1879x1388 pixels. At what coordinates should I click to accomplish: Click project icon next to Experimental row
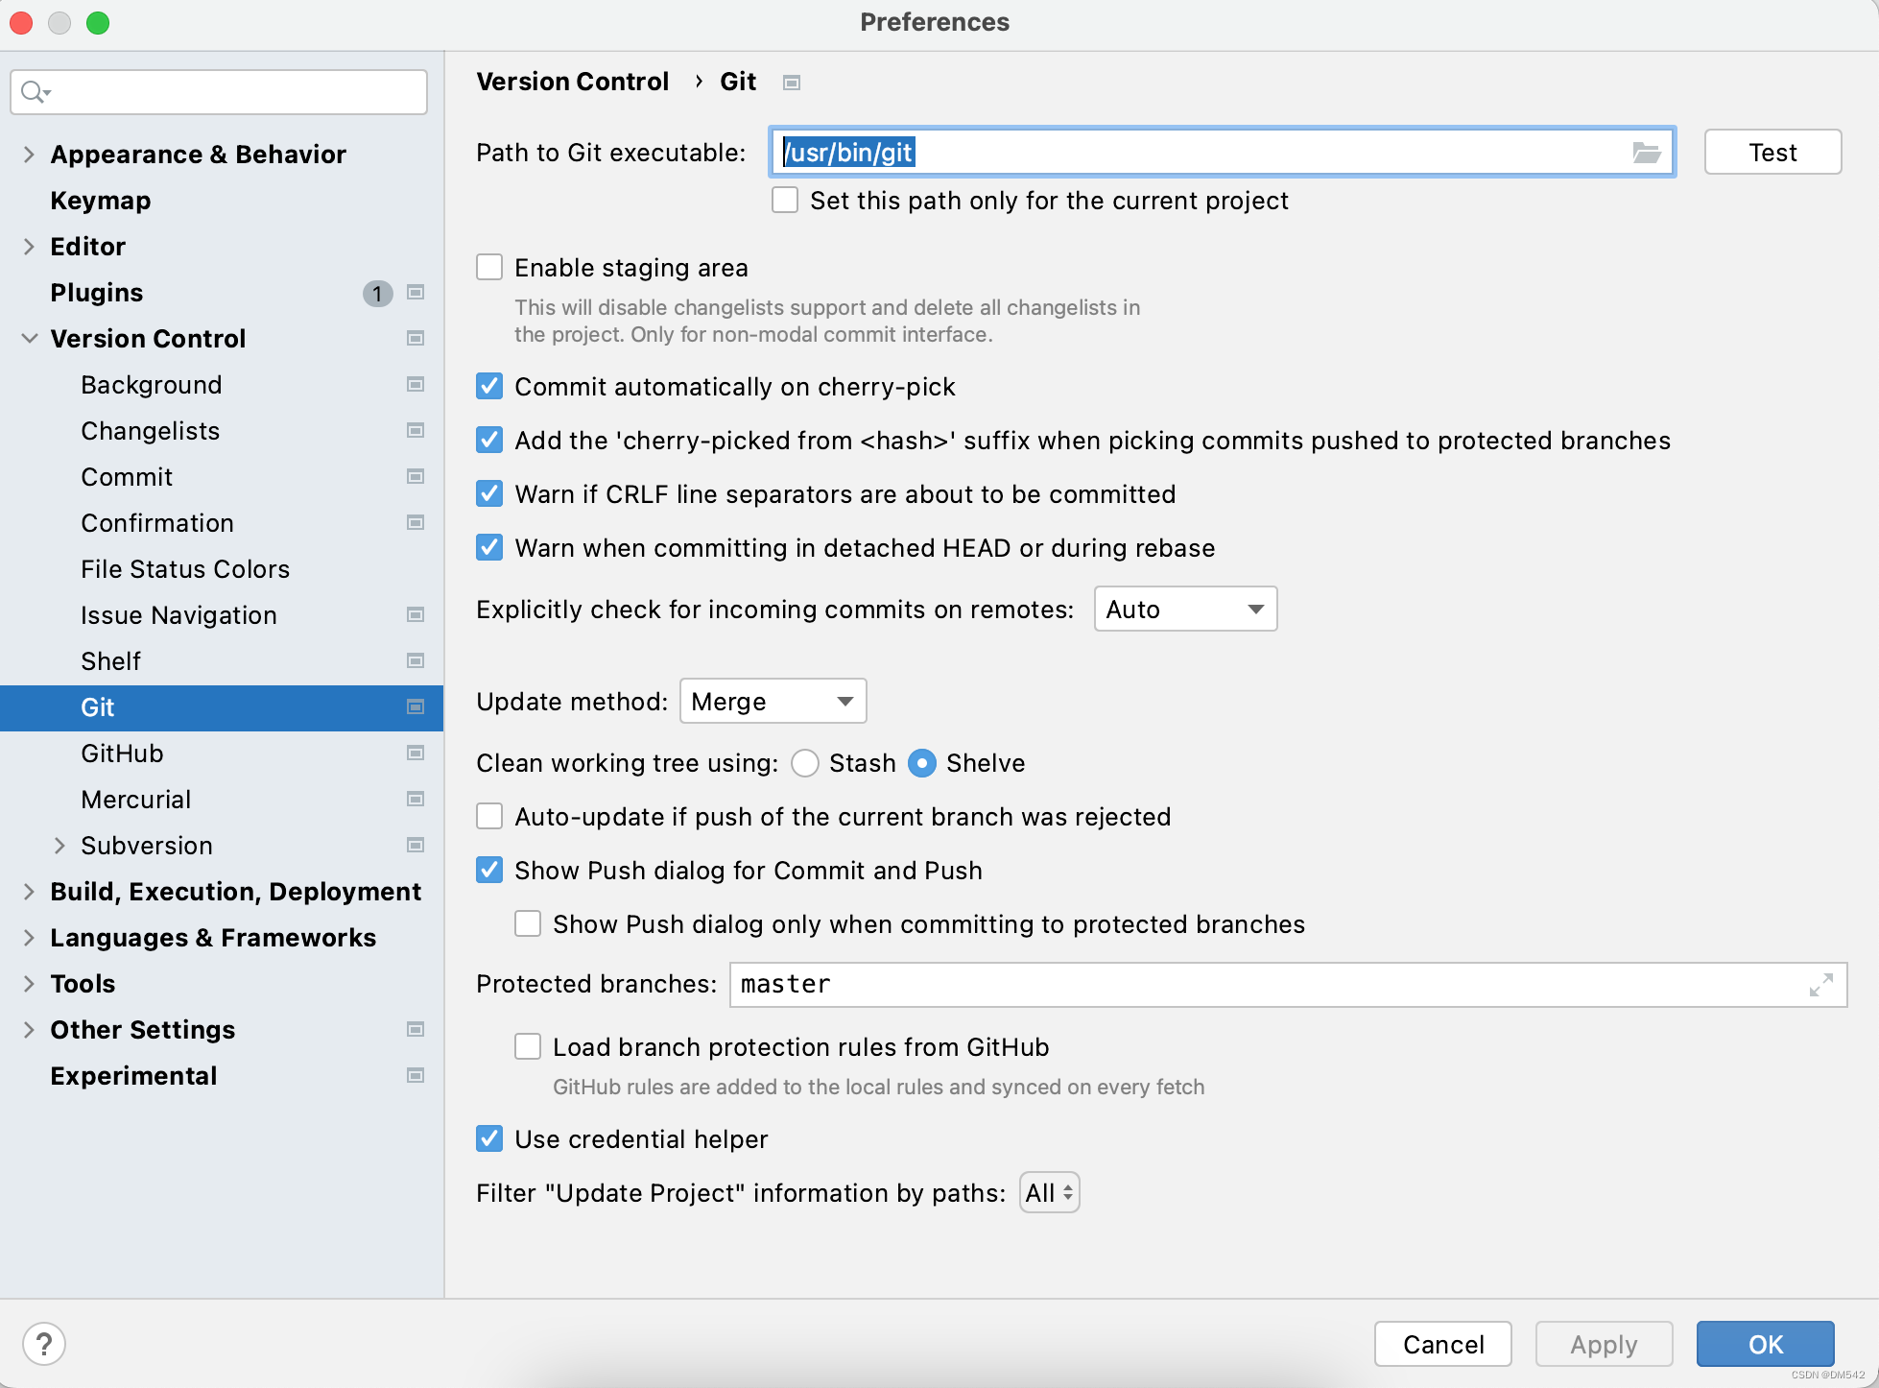[416, 1075]
